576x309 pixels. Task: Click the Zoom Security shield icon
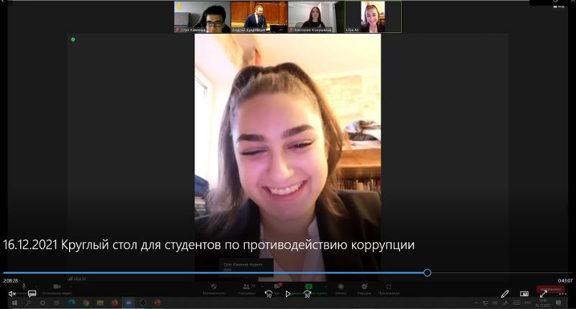pos(213,287)
